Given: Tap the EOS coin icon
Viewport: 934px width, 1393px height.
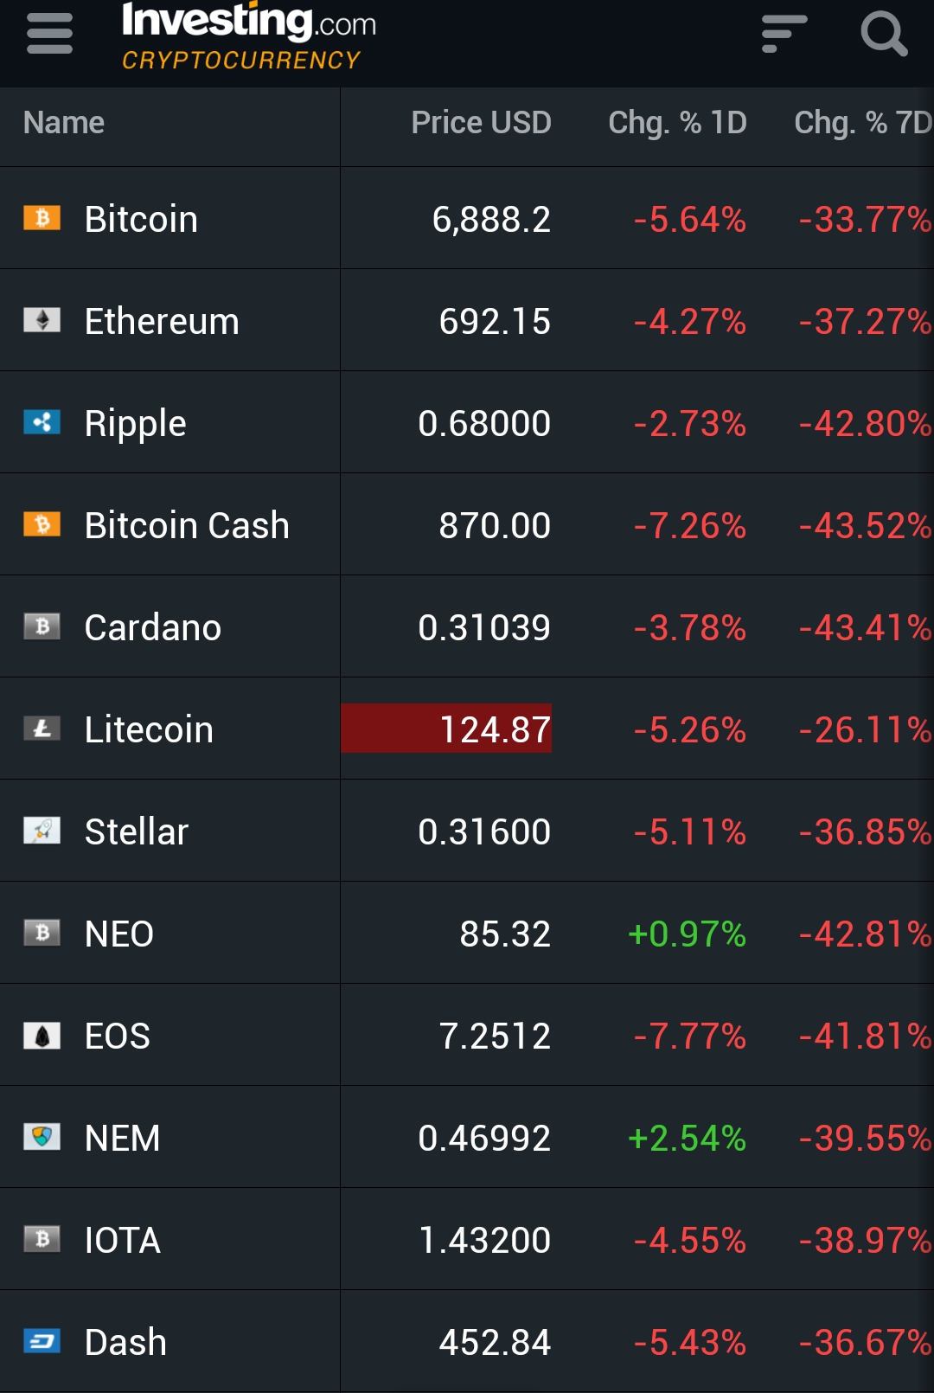Looking at the screenshot, I should tap(42, 1035).
